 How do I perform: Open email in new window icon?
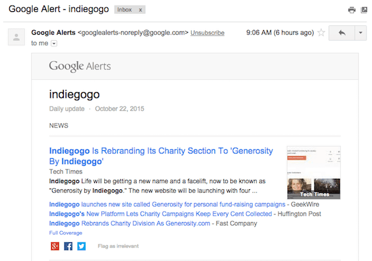tap(364, 10)
